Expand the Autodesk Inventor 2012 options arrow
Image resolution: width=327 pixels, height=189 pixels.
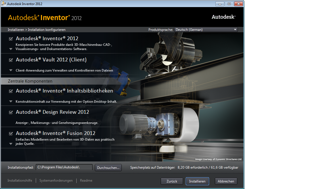(11, 49)
